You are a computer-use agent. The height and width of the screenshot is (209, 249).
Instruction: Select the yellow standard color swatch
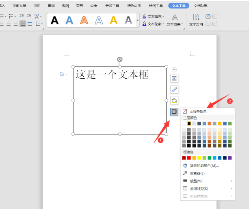tap(199, 158)
